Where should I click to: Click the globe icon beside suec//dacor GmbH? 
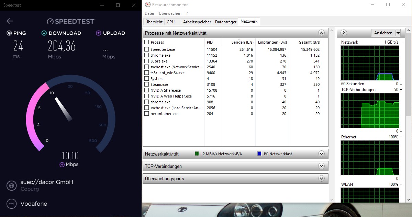(x=11, y=185)
